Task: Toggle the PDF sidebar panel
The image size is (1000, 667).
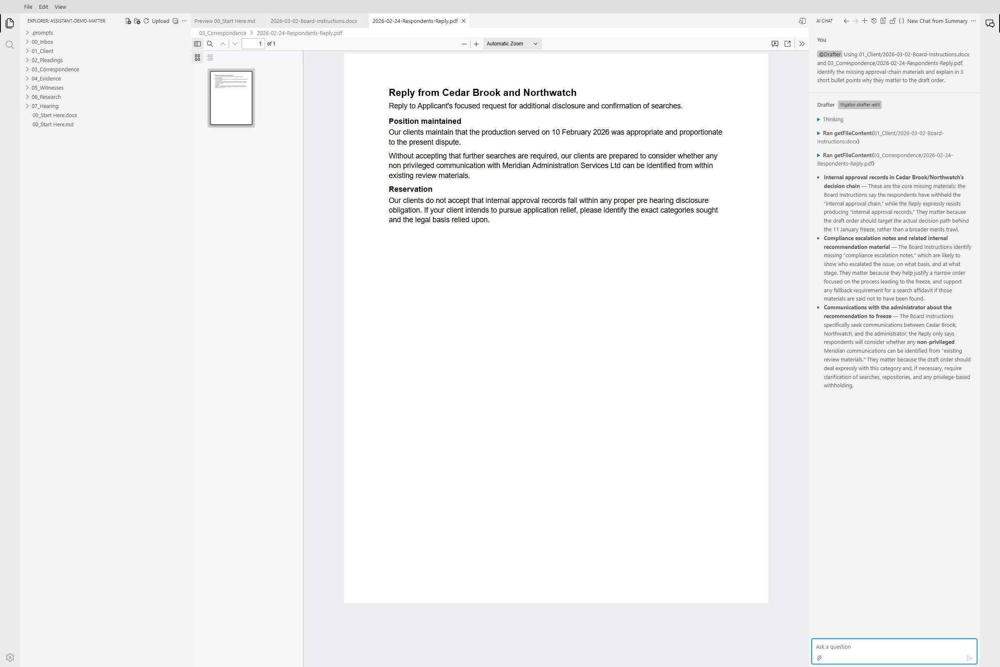Action: [197, 44]
